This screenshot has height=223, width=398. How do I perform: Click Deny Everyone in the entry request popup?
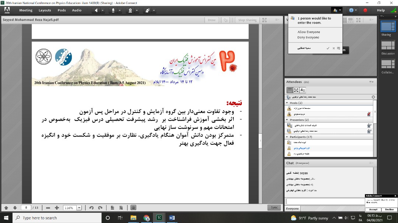(308, 37)
